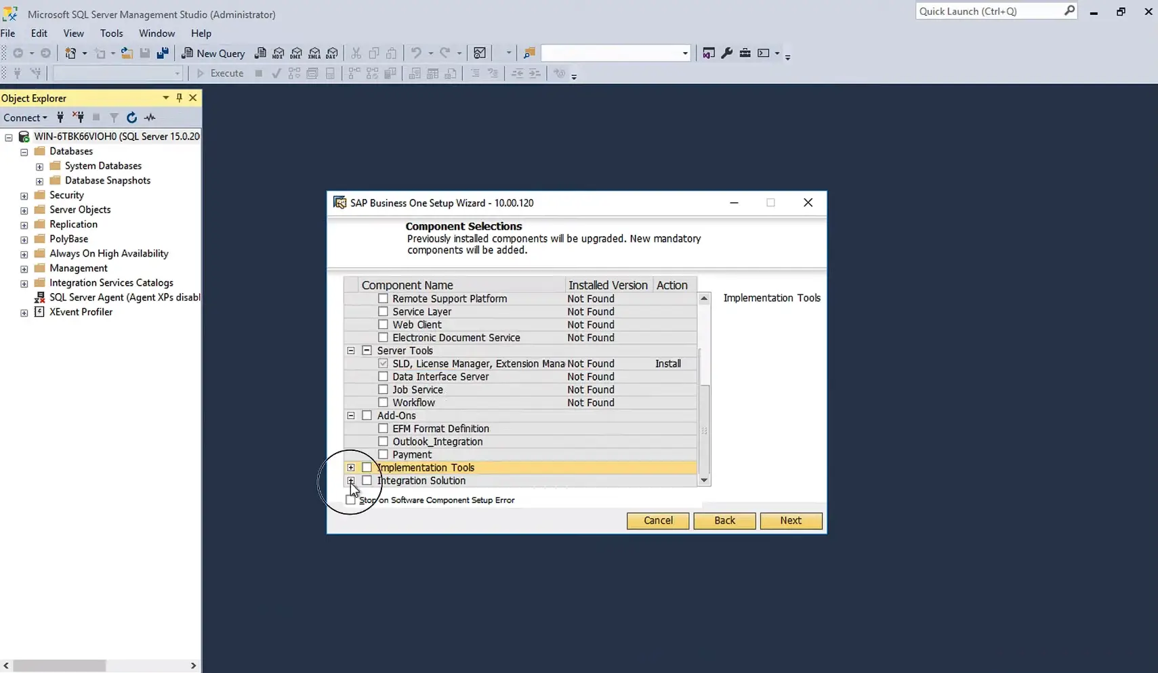
Task: Click the Undo arrow icon
Action: [416, 53]
